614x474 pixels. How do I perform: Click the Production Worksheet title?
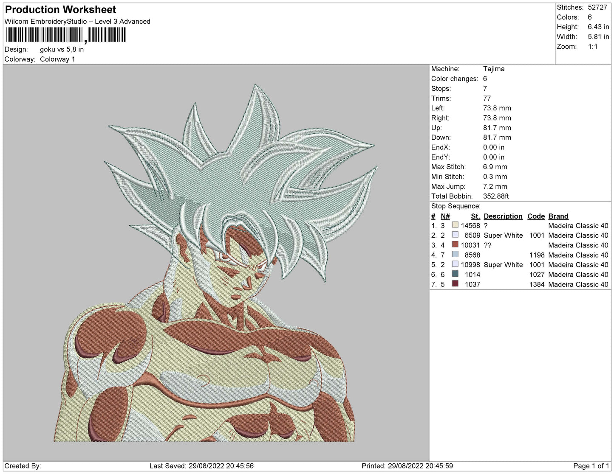(x=60, y=10)
